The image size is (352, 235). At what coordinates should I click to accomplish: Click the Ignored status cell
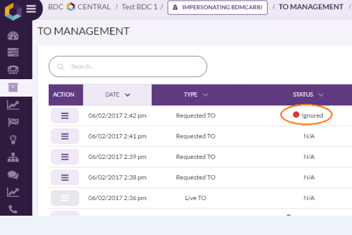(308, 115)
